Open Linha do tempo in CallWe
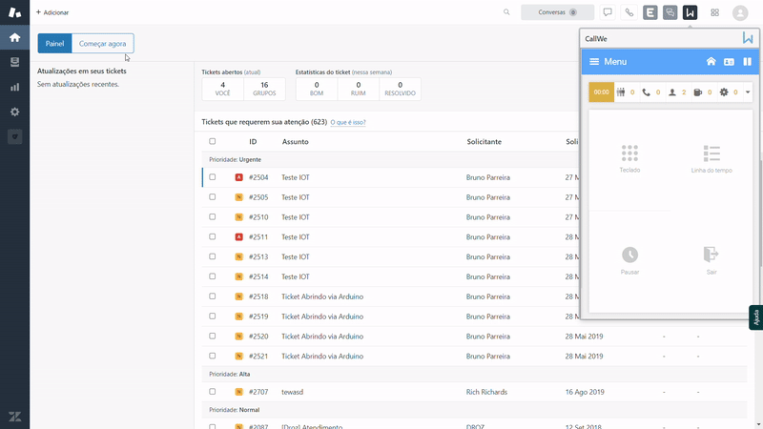763x429 pixels. point(711,158)
